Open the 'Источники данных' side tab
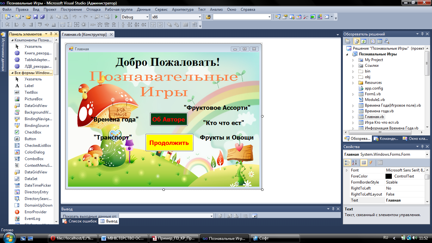432x243 pixels. 3,52
